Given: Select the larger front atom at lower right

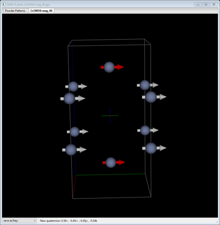Looking at the screenshot, I should 151,148.
